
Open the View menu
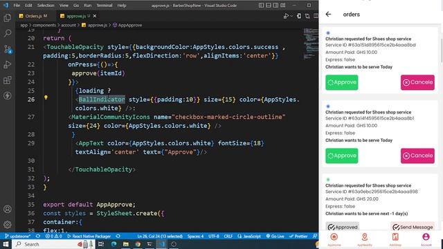[64, 6]
